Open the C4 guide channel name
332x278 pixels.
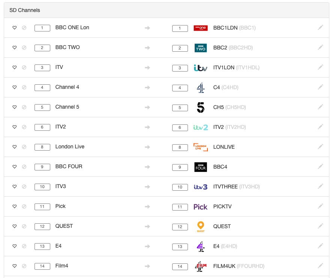click(216, 87)
